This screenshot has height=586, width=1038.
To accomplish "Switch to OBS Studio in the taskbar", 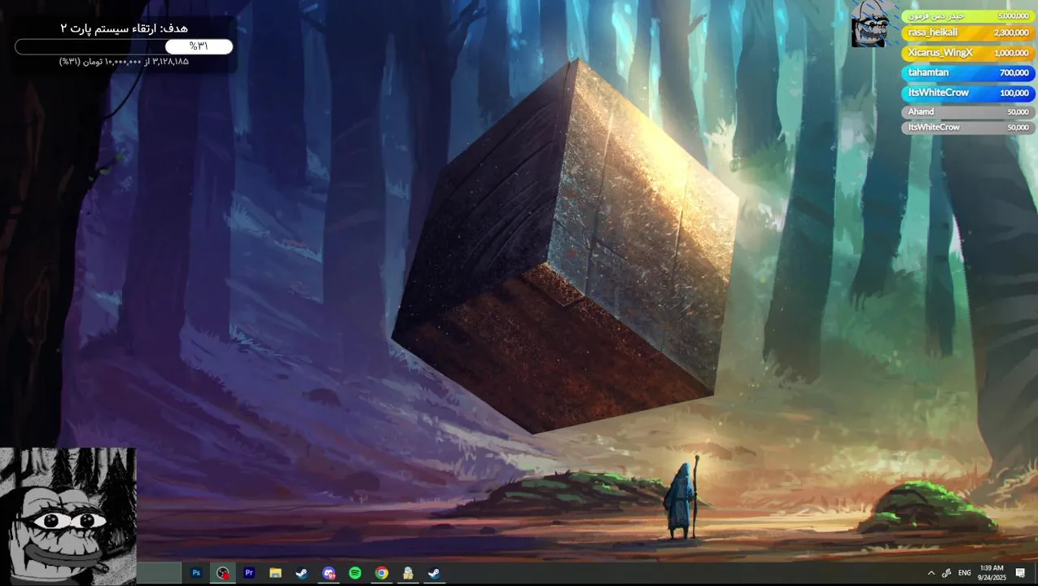I will click(222, 573).
